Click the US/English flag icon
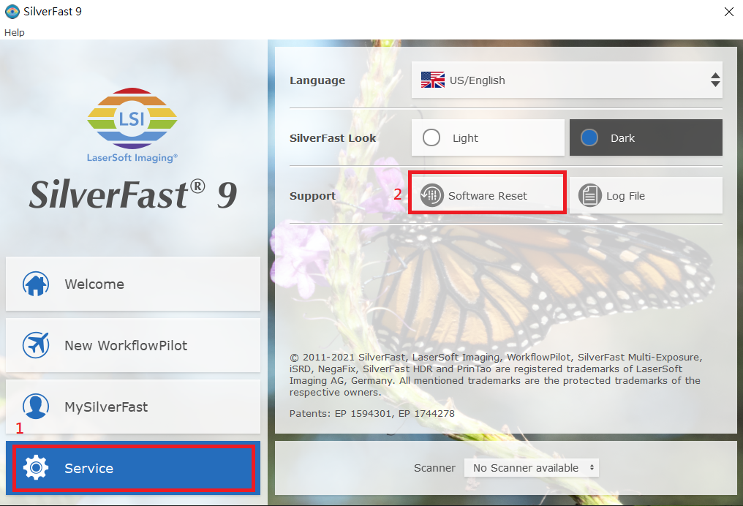This screenshot has height=506, width=743. [433, 80]
